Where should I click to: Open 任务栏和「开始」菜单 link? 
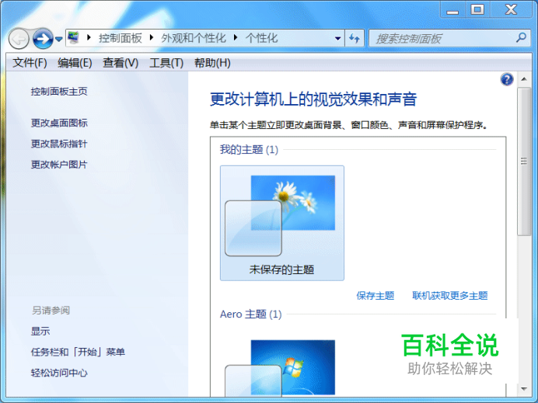(x=78, y=353)
